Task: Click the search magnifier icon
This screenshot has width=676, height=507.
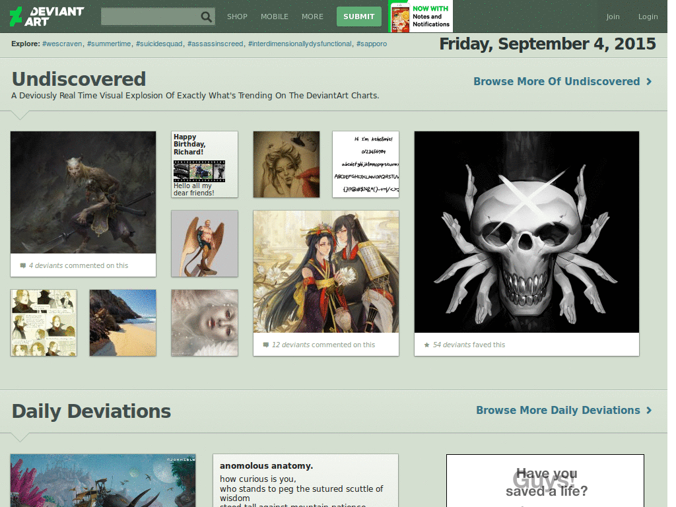Action: [x=207, y=17]
